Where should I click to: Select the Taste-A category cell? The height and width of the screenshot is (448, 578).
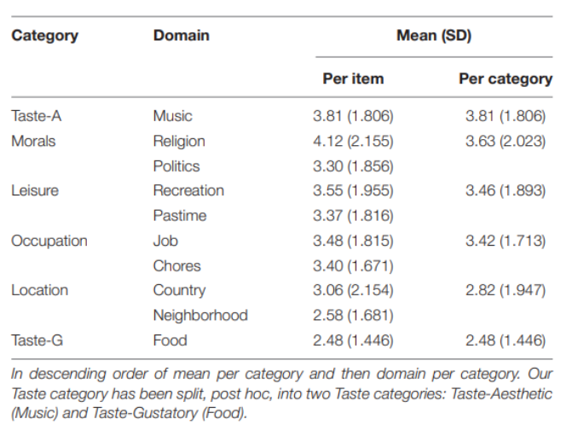(36, 116)
